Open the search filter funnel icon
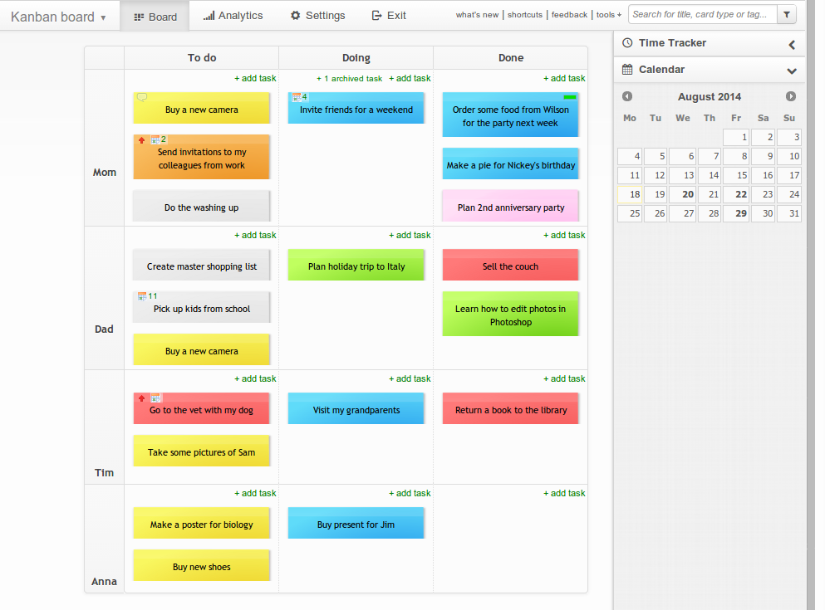825x610 pixels. (x=786, y=15)
